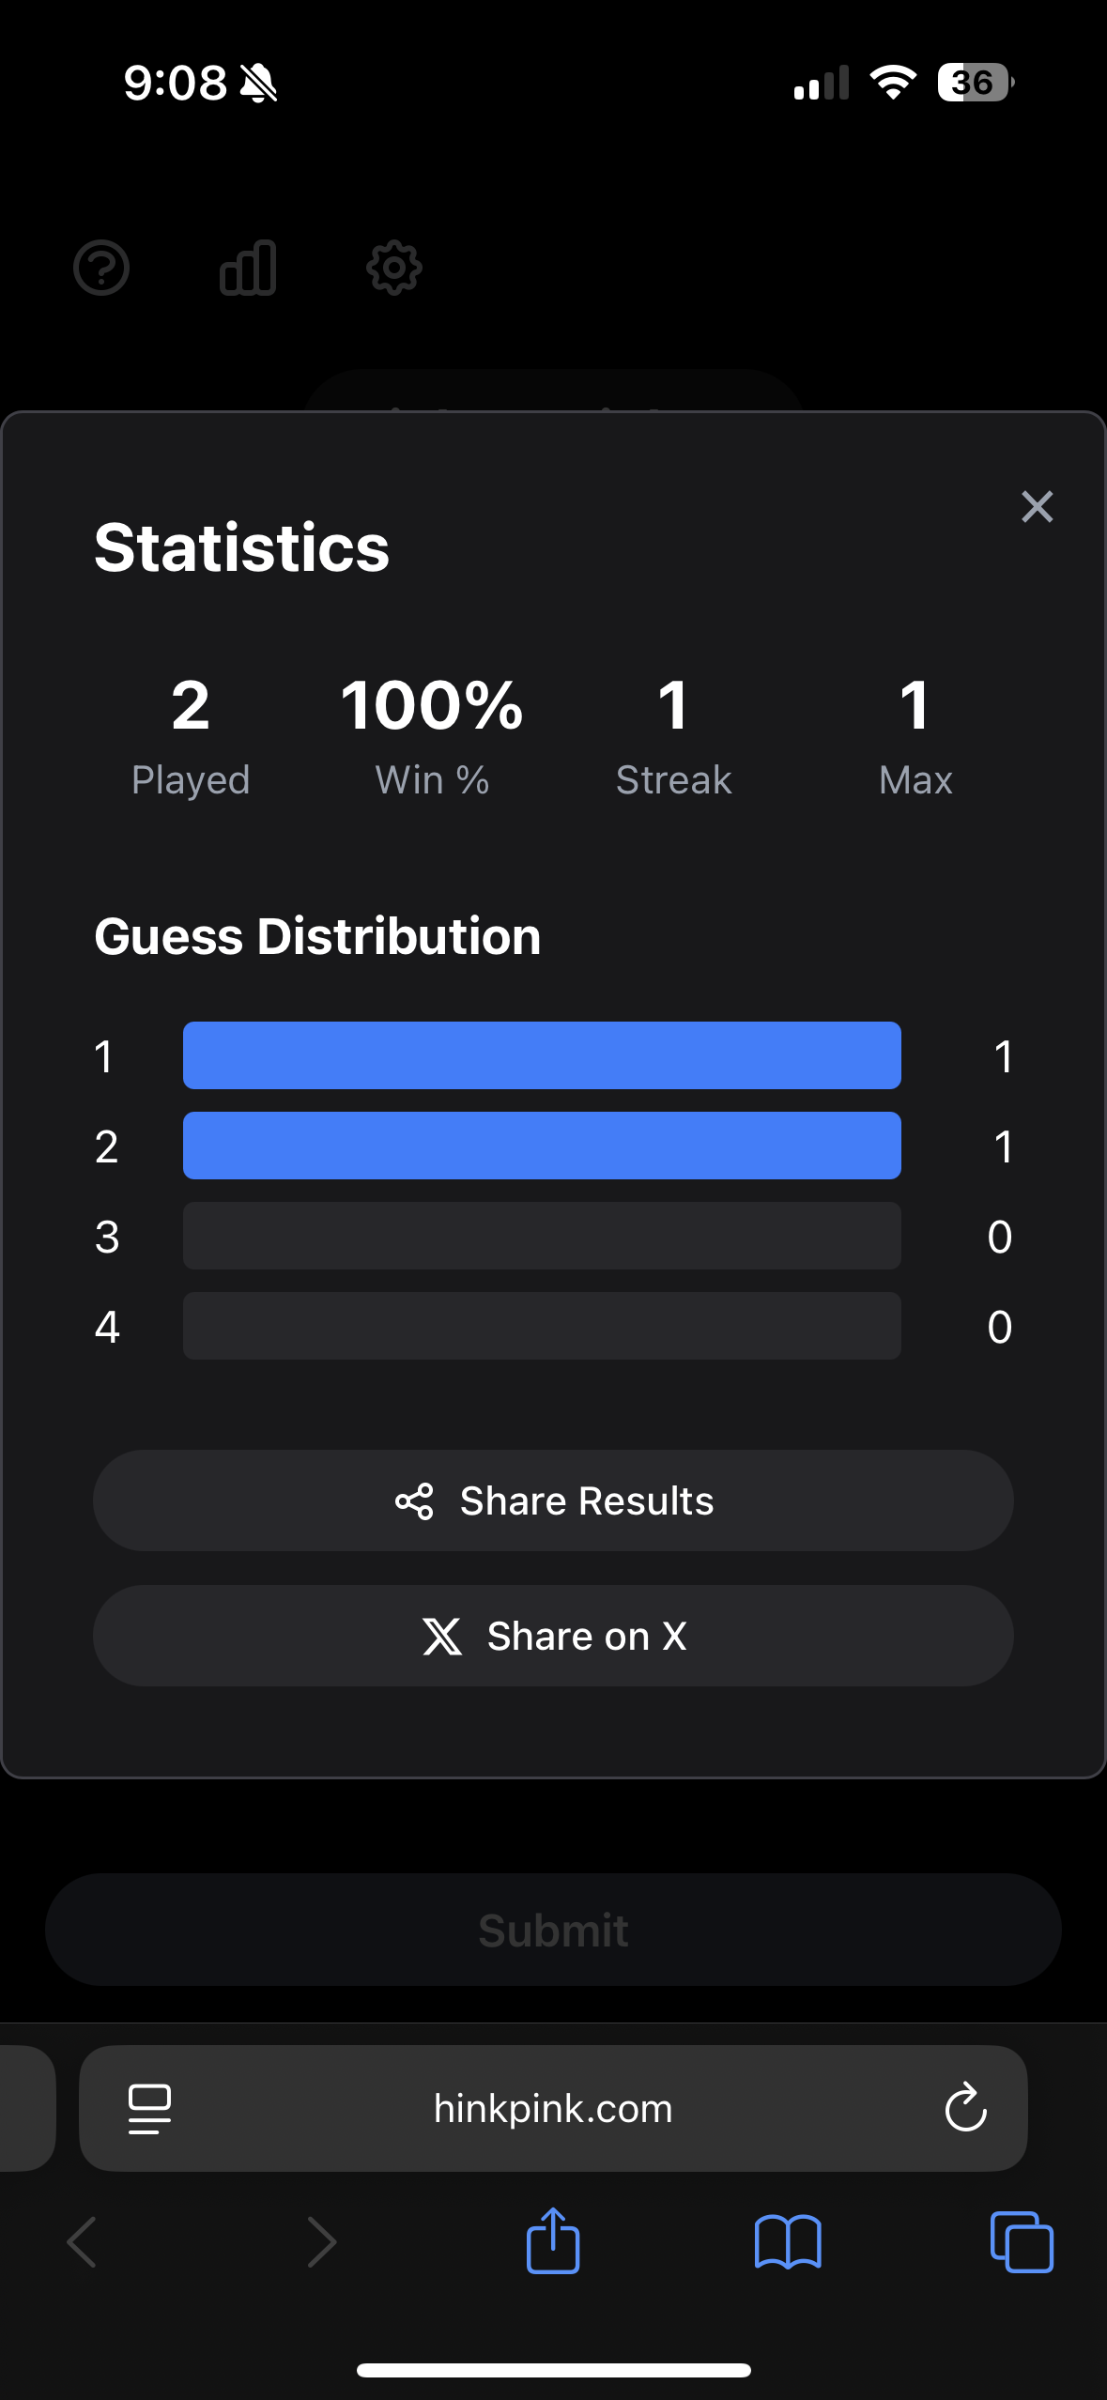Tap the hinkpink.com address bar
This screenshot has width=1107, height=2400.
(x=553, y=2109)
